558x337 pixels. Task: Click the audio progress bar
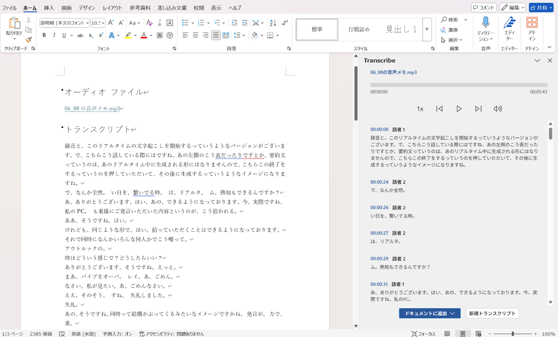pos(459,85)
